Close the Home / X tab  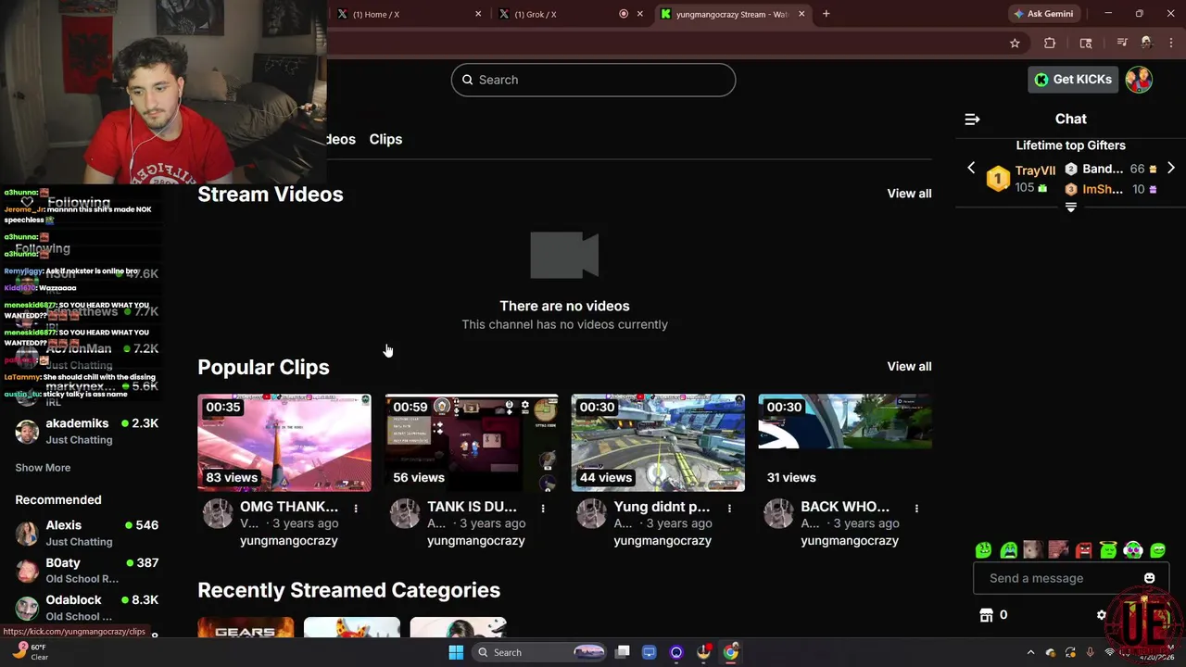point(478,14)
